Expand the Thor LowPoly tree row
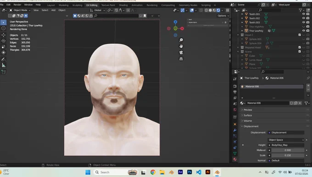 [242, 31]
